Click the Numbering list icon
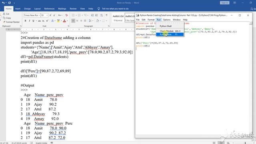The height and width of the screenshot is (144, 256). point(79,15)
